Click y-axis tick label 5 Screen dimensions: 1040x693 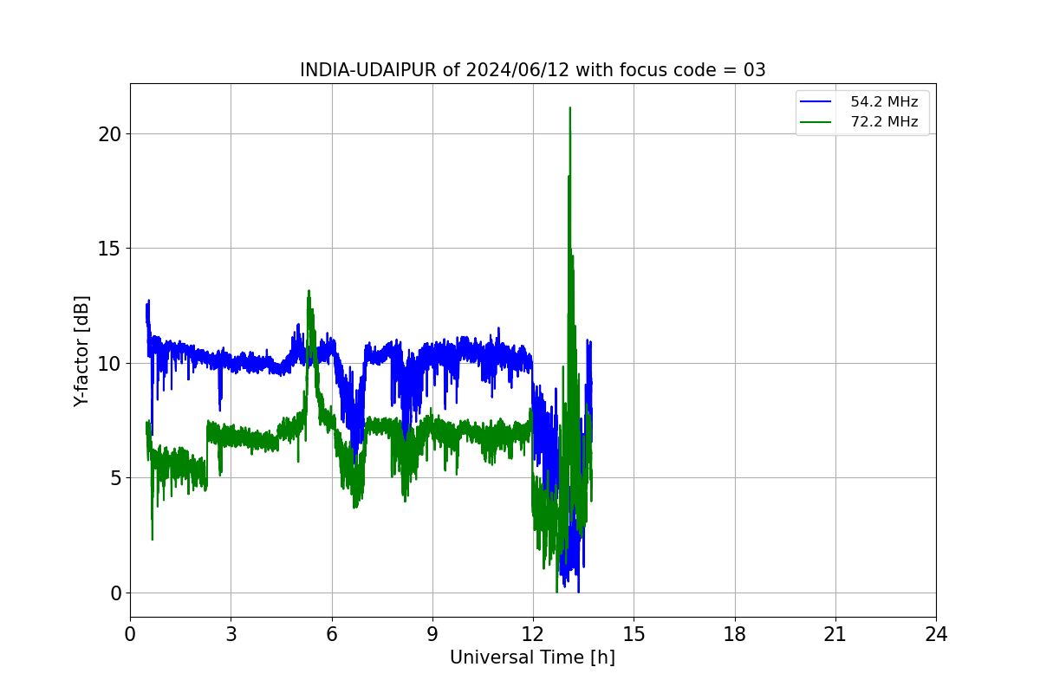pos(115,478)
